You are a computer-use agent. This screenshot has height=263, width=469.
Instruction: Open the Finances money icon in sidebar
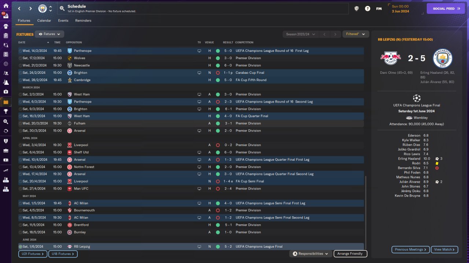[5, 160]
